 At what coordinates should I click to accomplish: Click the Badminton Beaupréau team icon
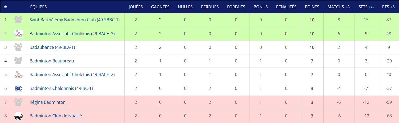[x=18, y=61]
